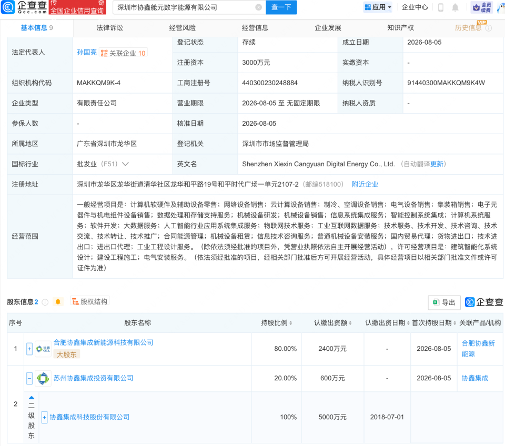Switch to the 经营信息 tab

point(255,28)
